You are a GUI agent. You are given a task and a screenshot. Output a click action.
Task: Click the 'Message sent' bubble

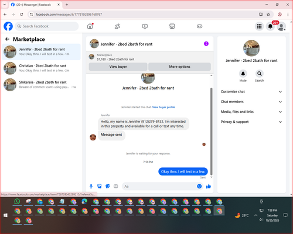tap(111, 135)
